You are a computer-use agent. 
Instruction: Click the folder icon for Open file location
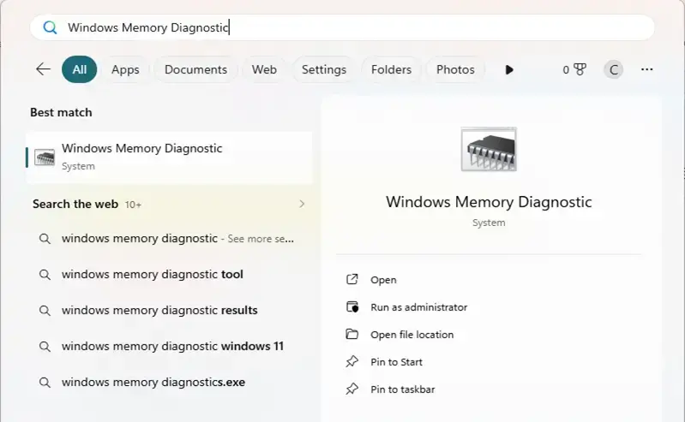pyautogui.click(x=352, y=335)
